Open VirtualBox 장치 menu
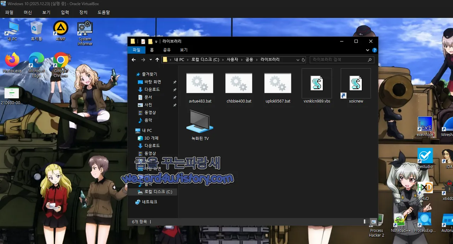The image size is (453, 244). click(x=83, y=12)
